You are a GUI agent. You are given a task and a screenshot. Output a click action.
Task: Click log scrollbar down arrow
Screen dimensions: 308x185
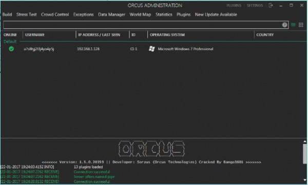click(304, 180)
